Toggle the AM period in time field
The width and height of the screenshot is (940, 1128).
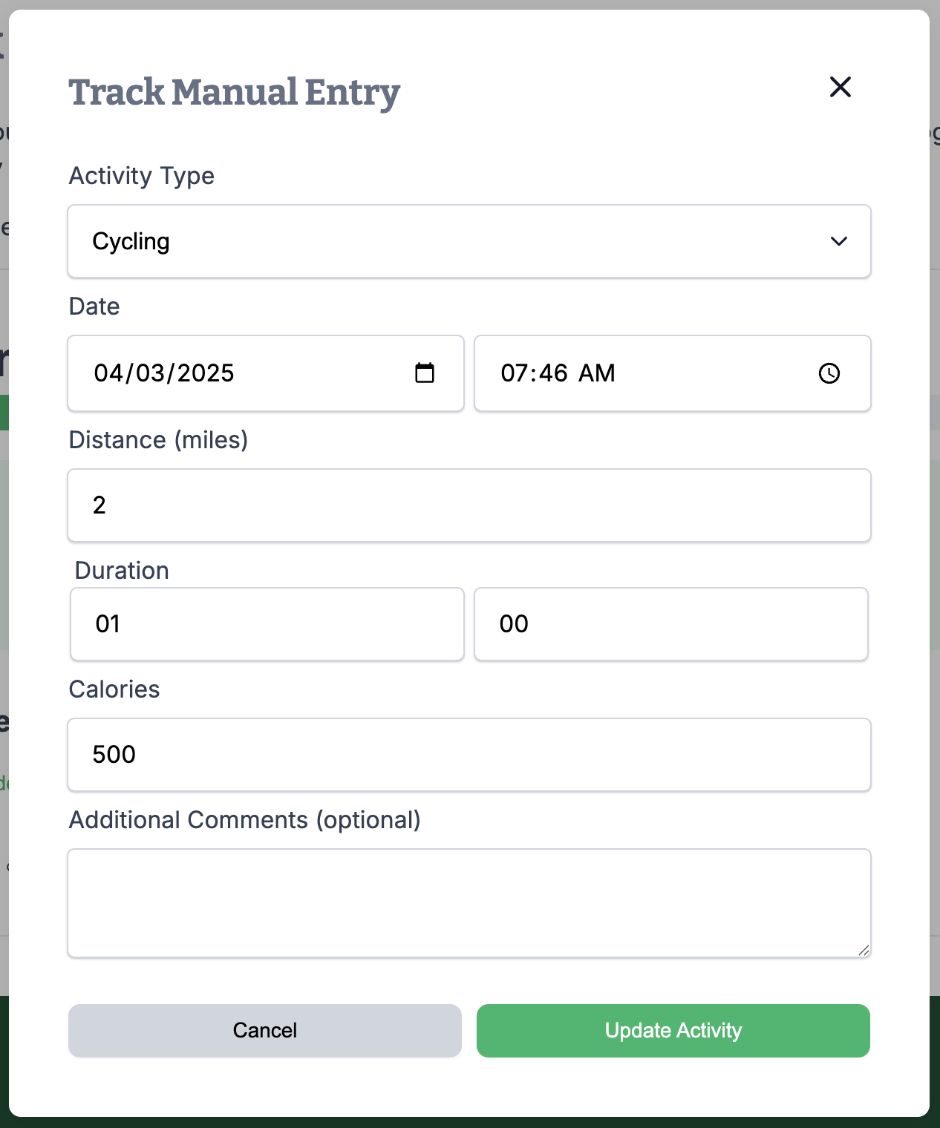click(x=596, y=373)
